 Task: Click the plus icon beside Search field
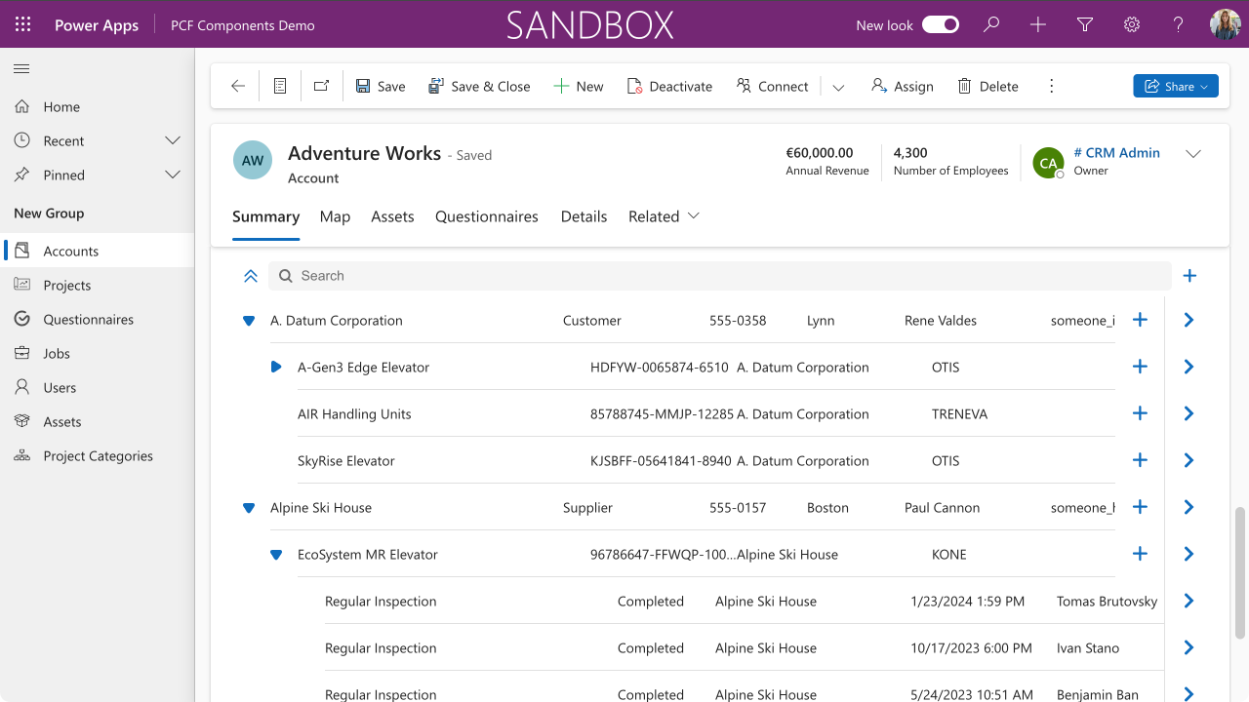point(1189,276)
